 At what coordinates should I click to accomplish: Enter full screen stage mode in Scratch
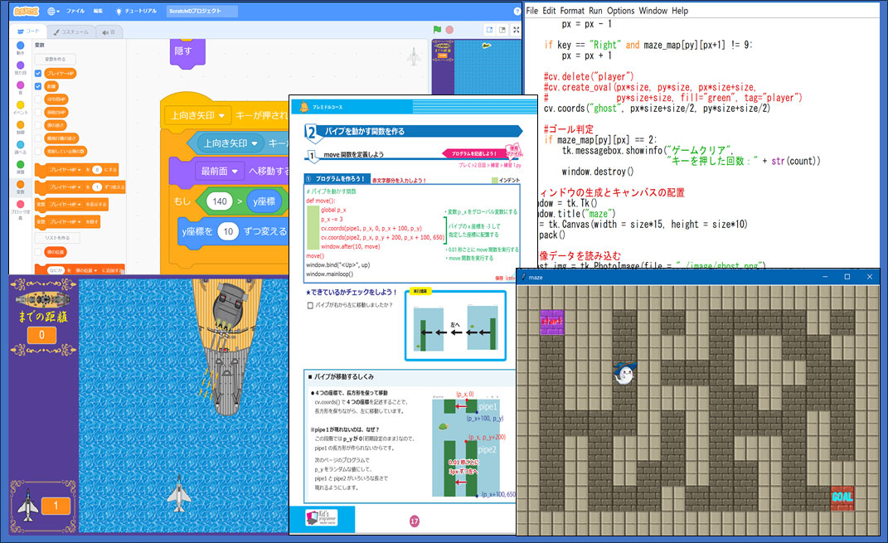point(516,30)
